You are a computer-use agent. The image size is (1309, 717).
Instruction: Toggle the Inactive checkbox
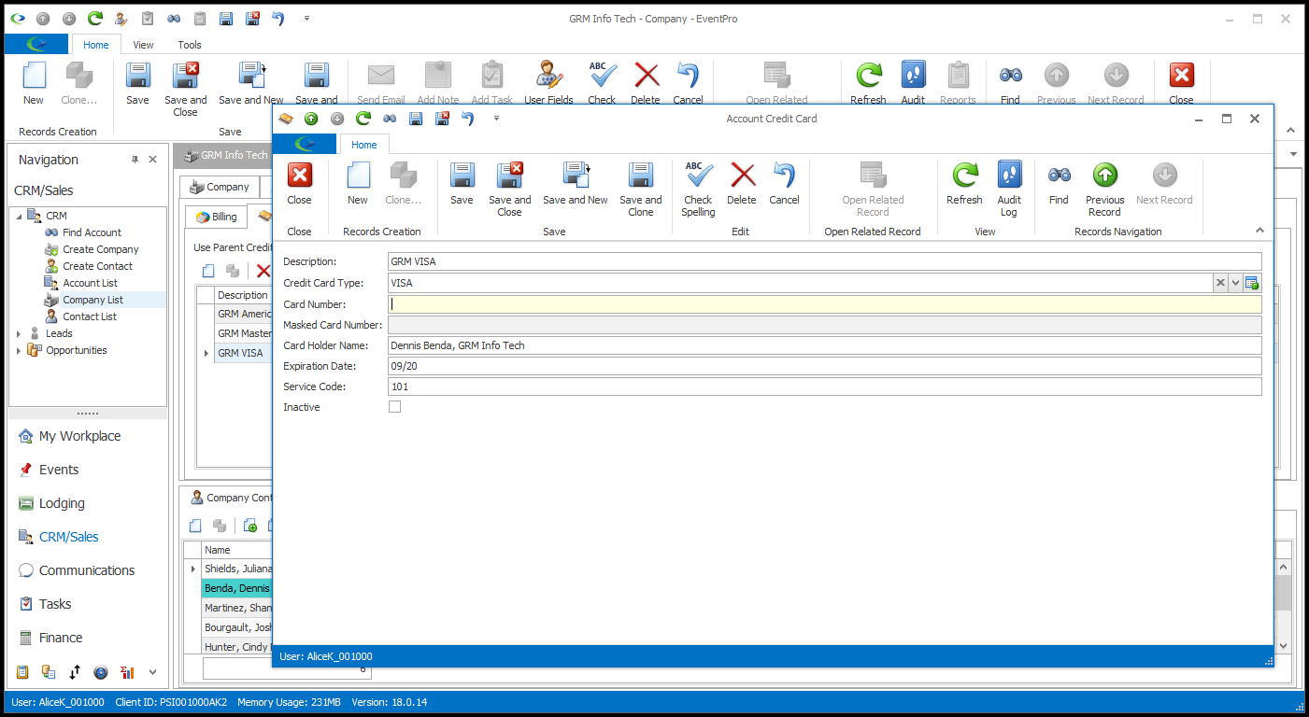click(394, 407)
